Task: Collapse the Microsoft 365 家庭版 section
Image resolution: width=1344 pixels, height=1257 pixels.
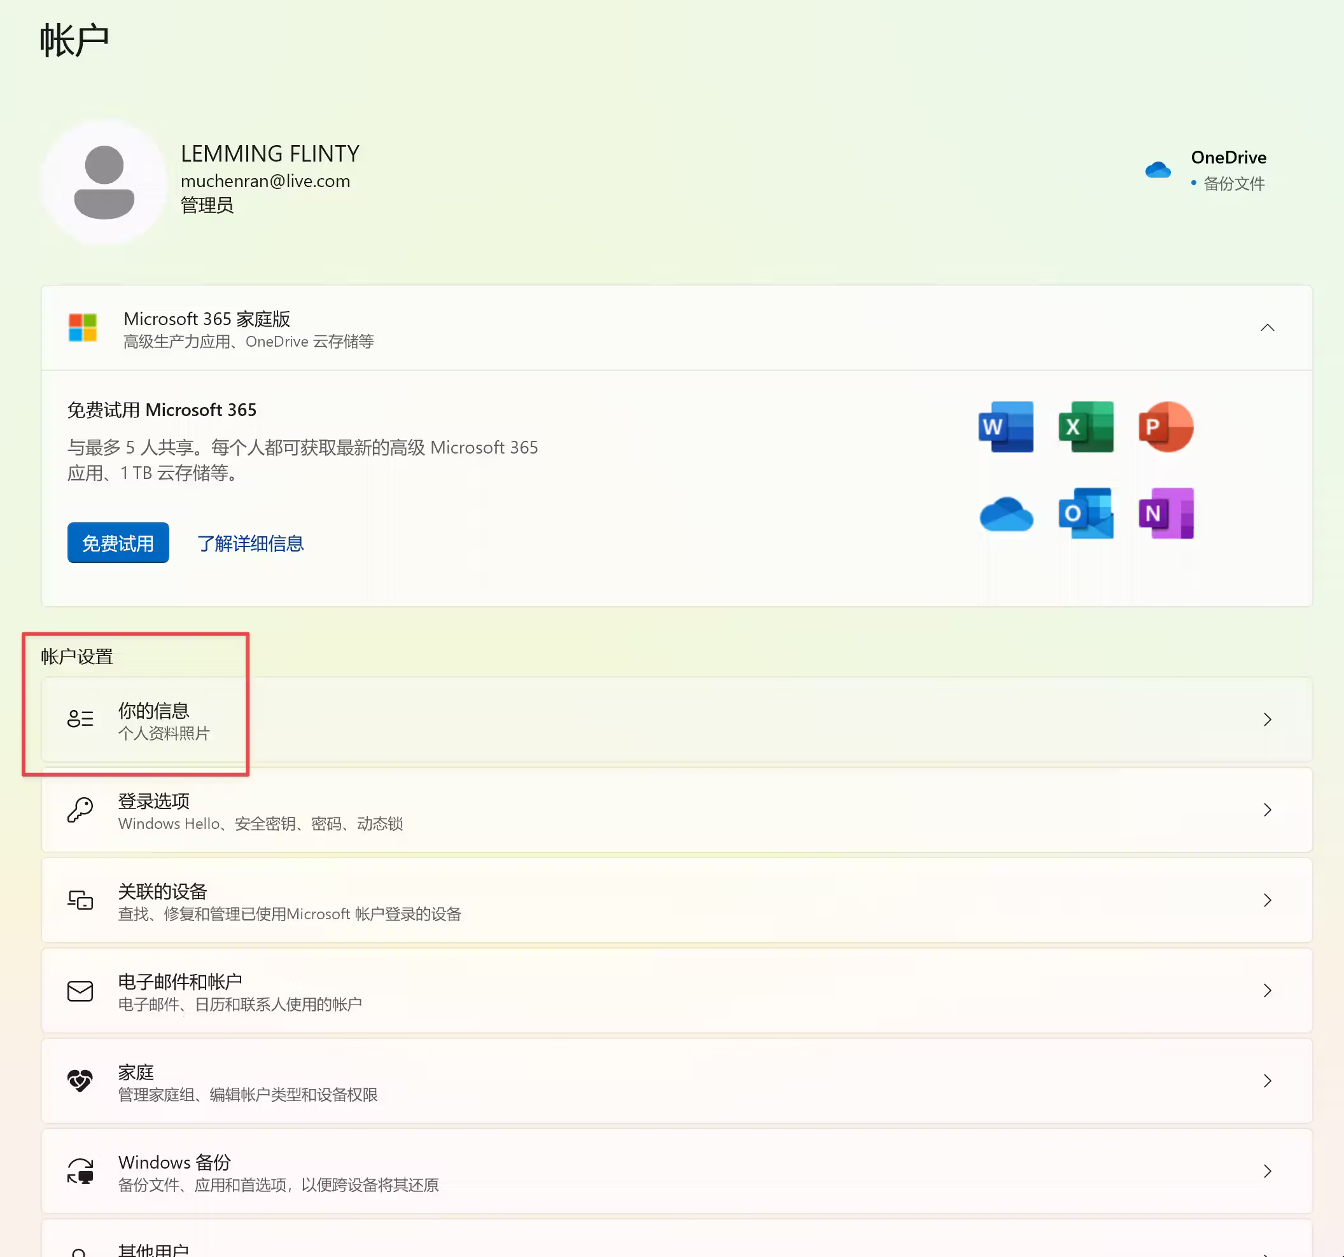Action: (x=1267, y=328)
